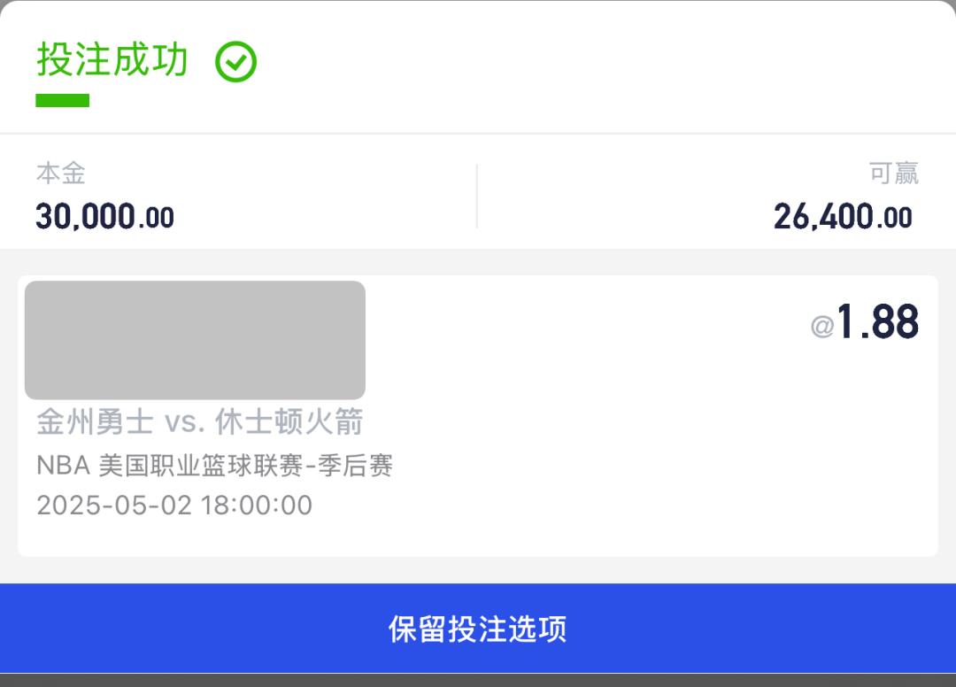The width and height of the screenshot is (956, 687).
Task: Select the 26,400.00 winnings amount
Action: [842, 217]
